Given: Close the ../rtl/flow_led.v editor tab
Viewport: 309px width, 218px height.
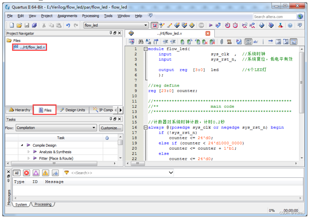Looking at the screenshot, I should coord(208,34).
